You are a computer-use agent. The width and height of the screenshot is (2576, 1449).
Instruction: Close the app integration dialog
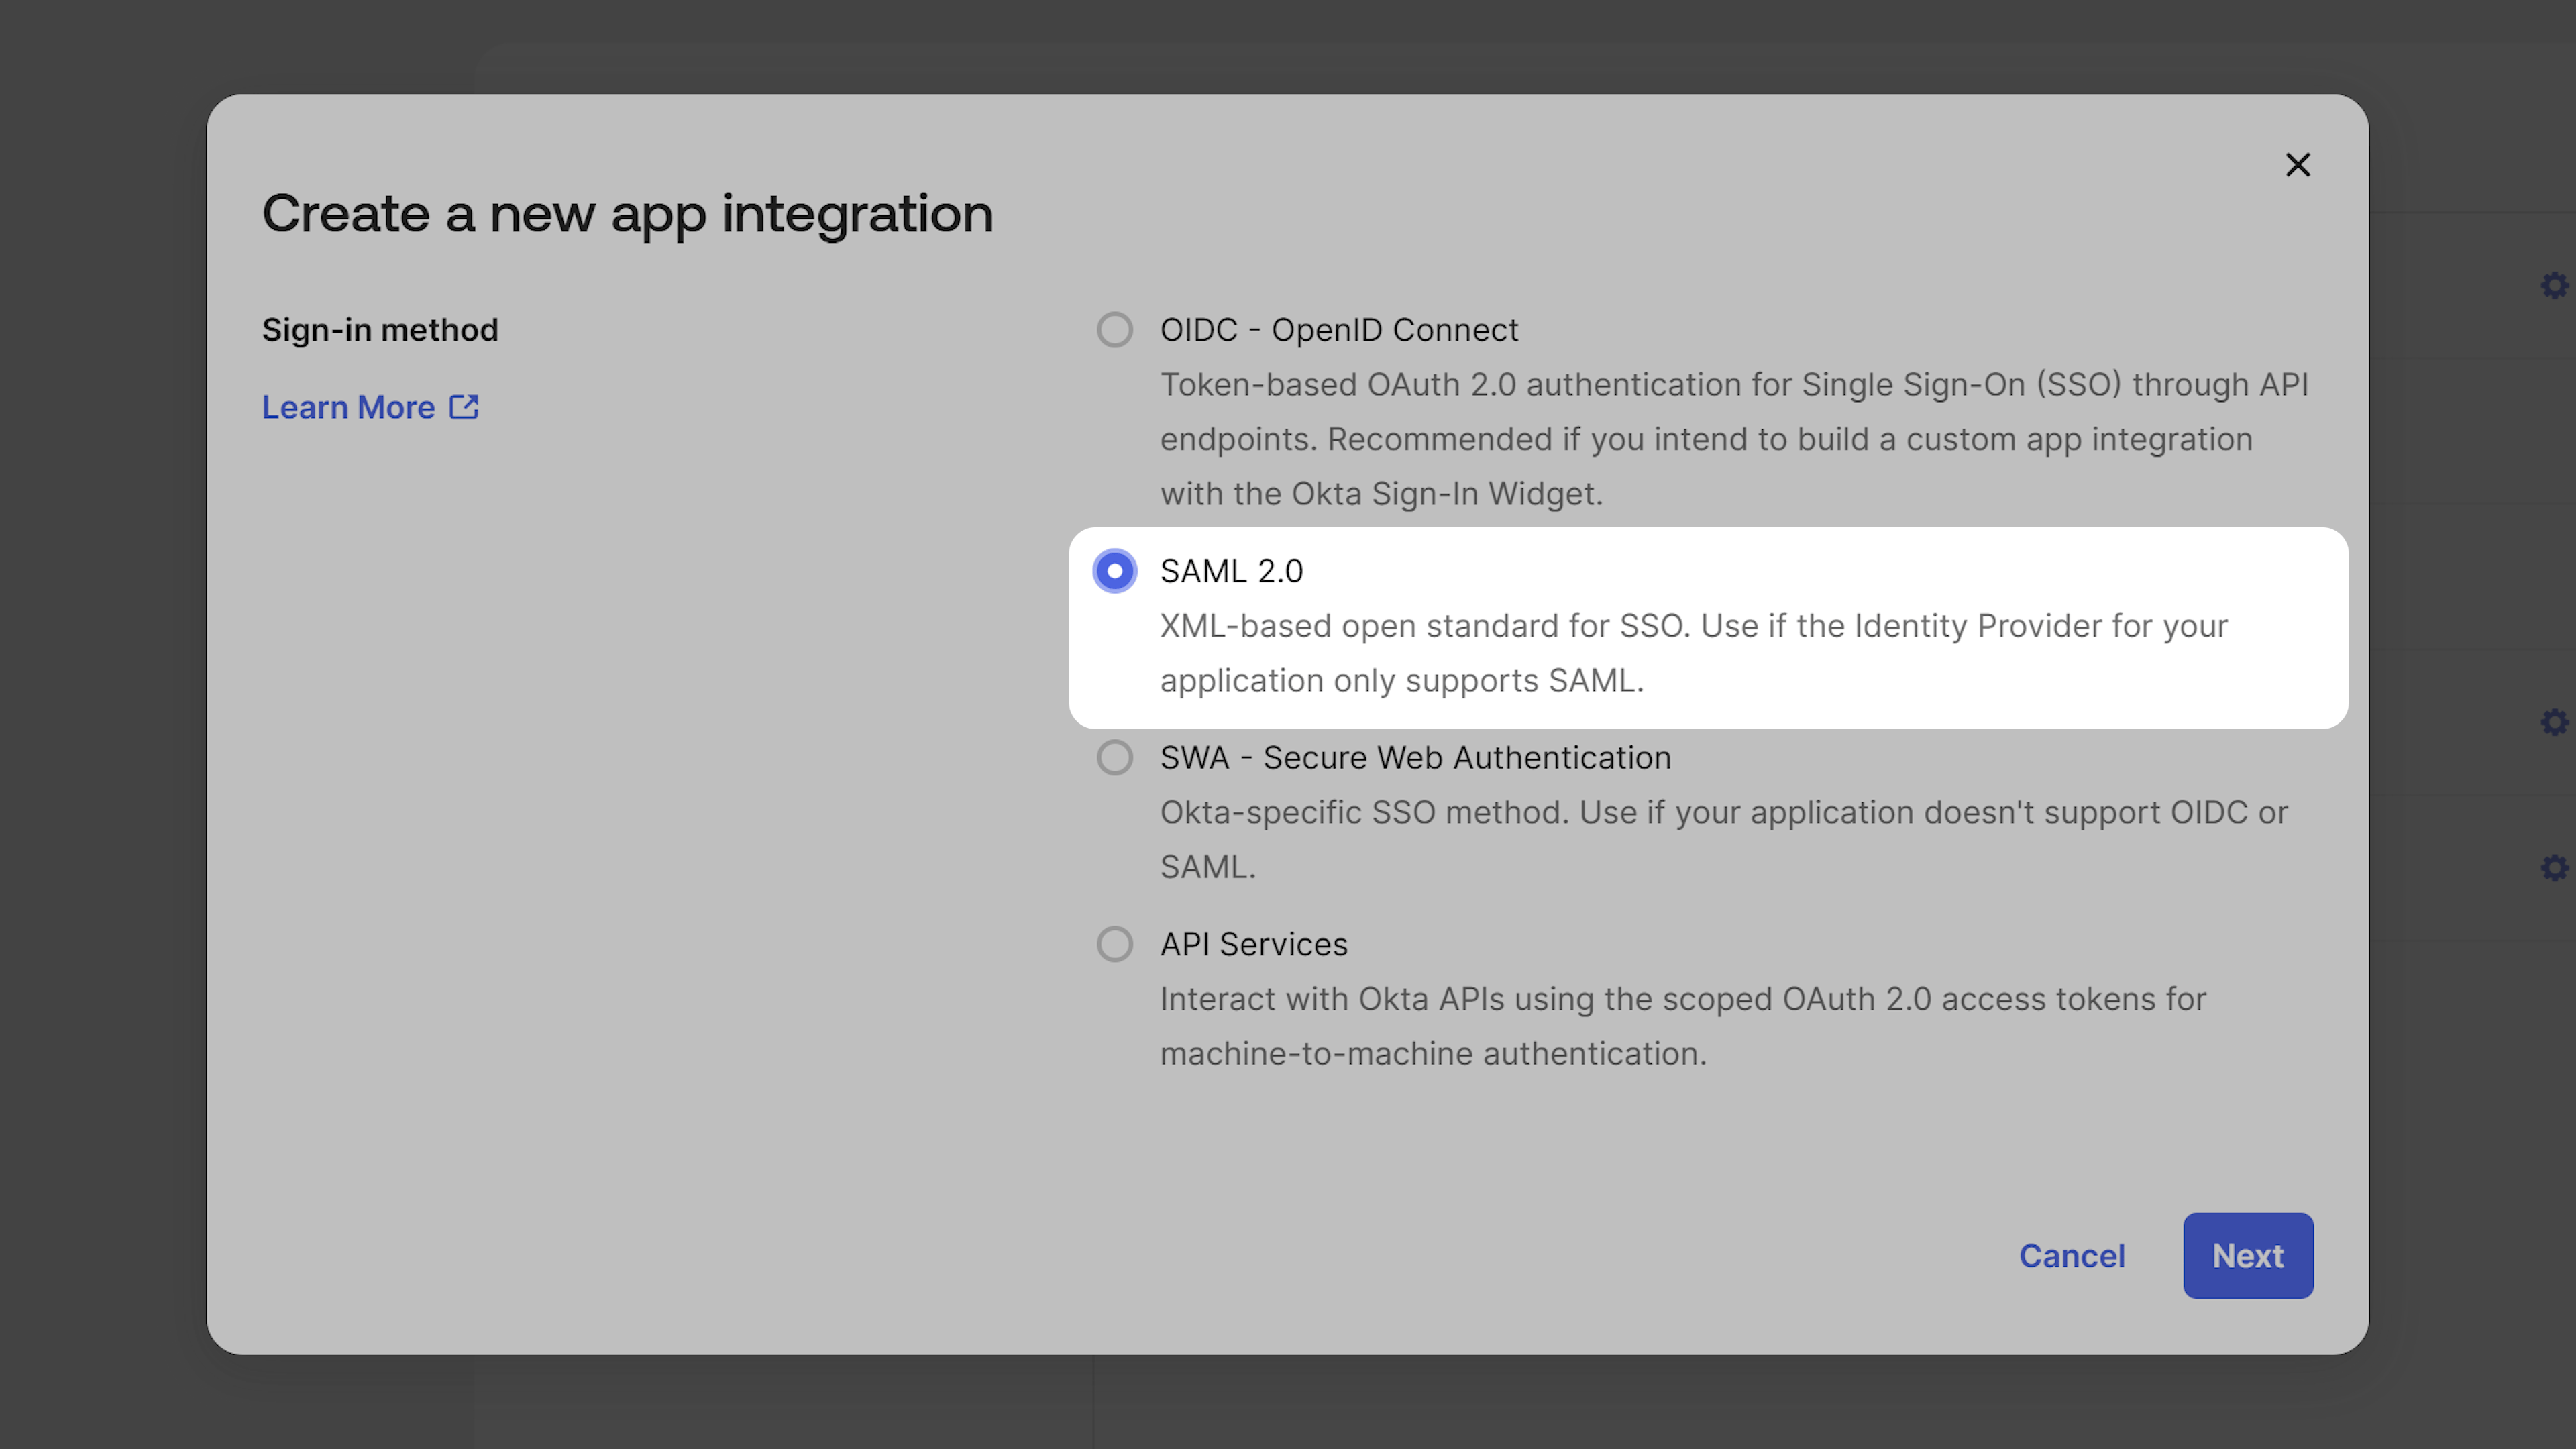click(2298, 165)
